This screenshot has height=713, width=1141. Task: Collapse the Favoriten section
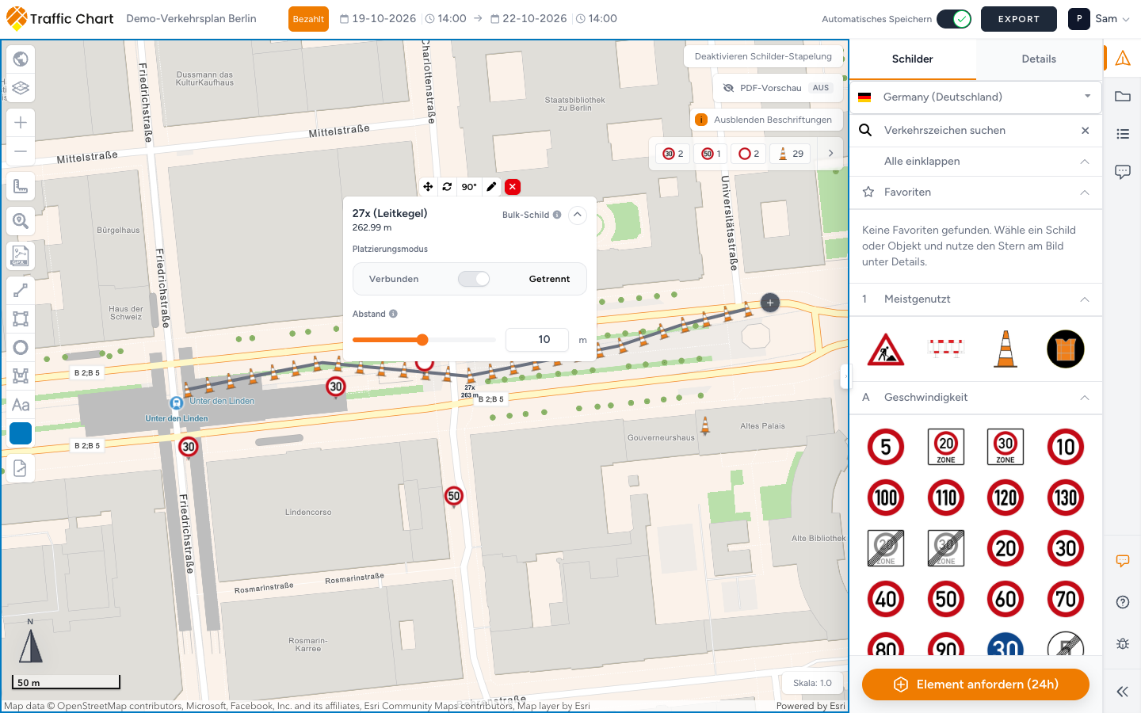(1085, 193)
